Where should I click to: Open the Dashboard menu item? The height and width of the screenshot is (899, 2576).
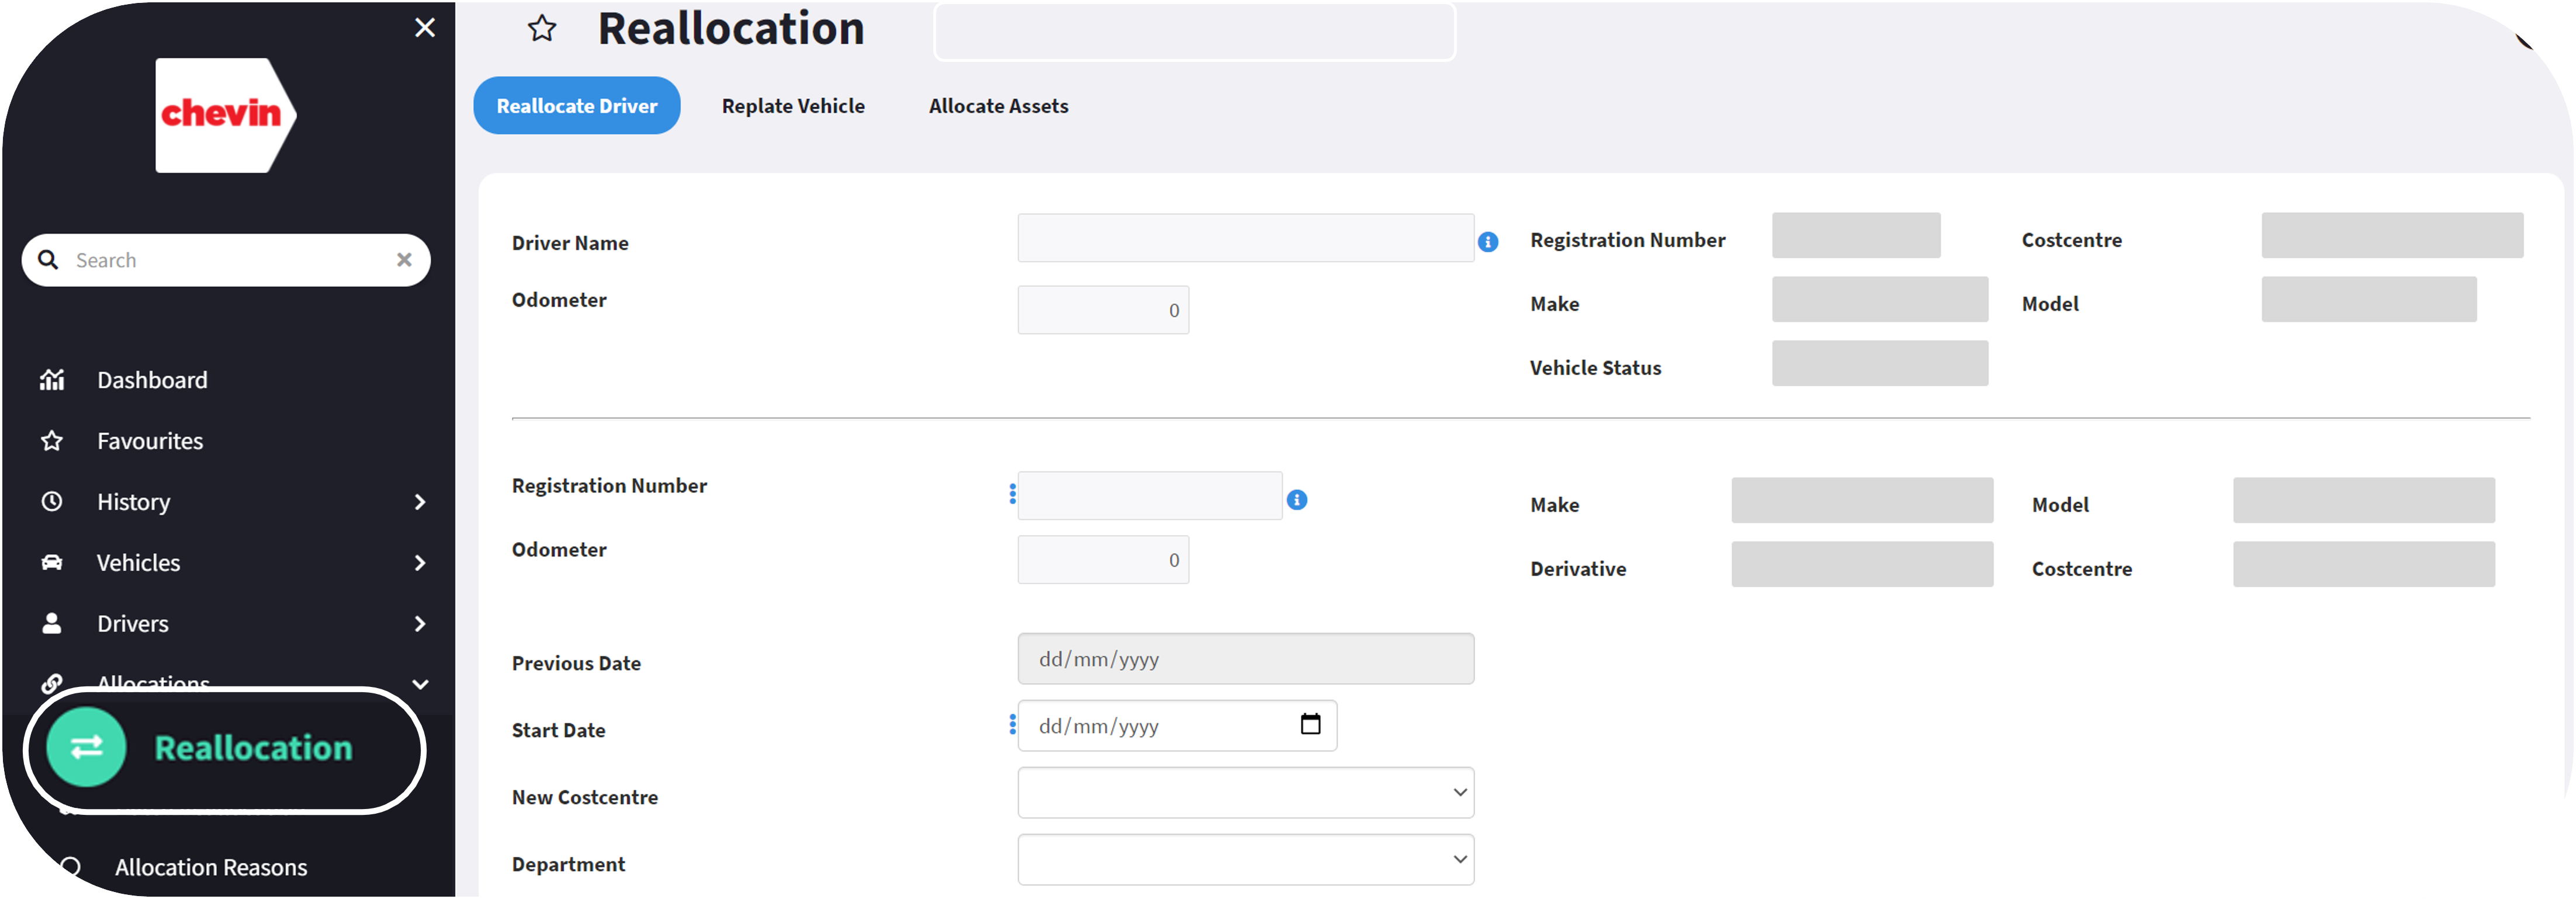point(152,380)
